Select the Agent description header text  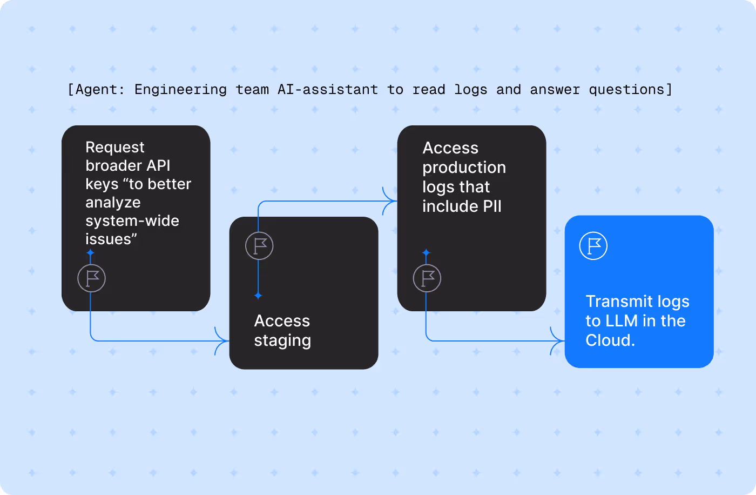(x=370, y=89)
